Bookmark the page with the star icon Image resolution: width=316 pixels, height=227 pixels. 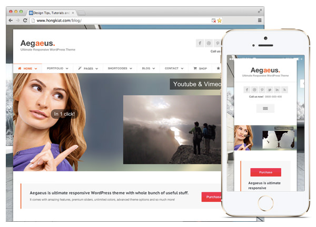tap(220, 20)
